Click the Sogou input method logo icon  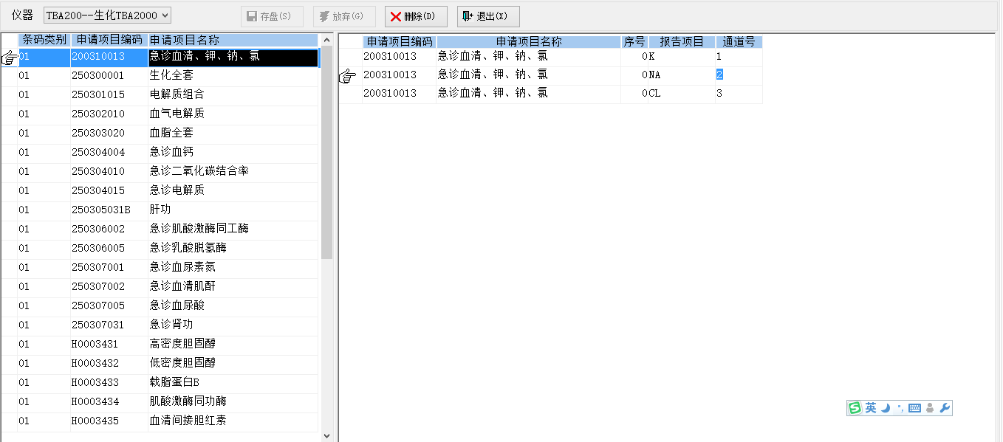(x=855, y=408)
